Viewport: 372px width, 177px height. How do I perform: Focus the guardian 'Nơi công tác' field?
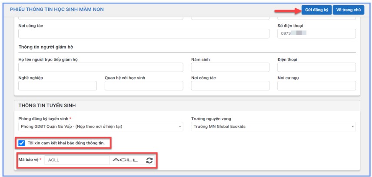(230, 86)
